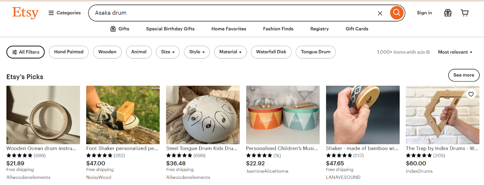484x185 pixels.
Task: Expand the Material filter dropdown
Action: [x=230, y=52]
